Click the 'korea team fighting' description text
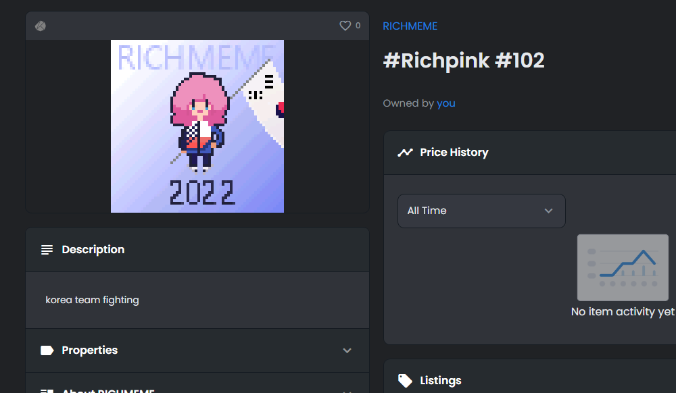Screen dimensions: 676x393 [x=92, y=300]
